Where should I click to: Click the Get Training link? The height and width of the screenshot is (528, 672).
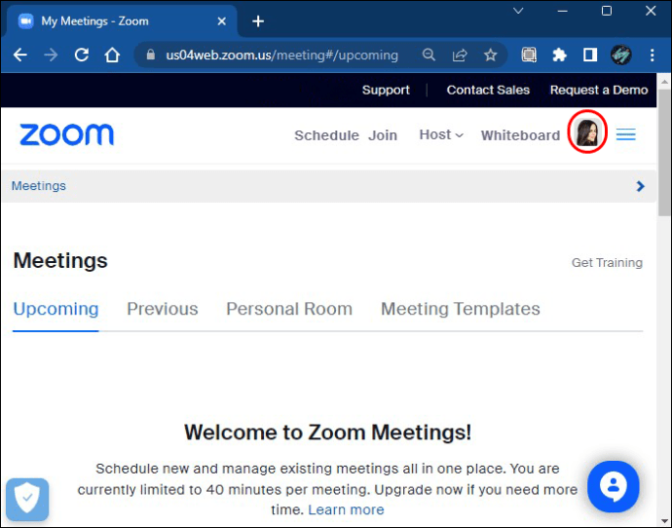(x=607, y=263)
